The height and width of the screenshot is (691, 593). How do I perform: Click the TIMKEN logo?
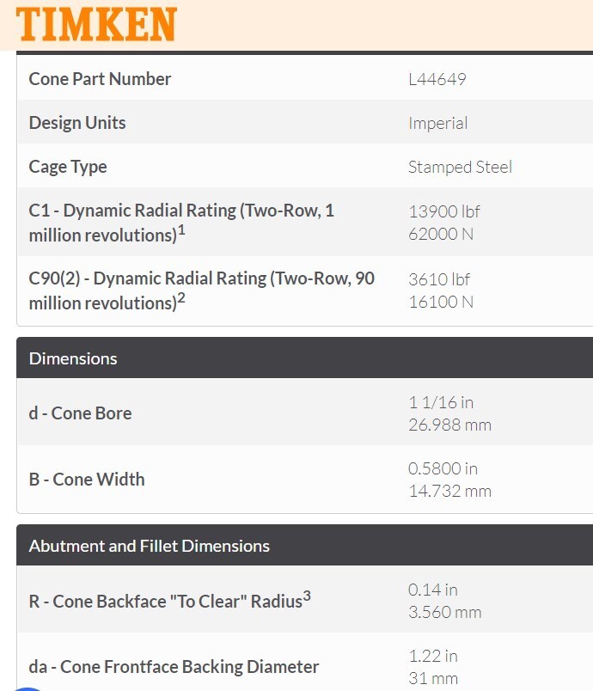click(x=96, y=24)
